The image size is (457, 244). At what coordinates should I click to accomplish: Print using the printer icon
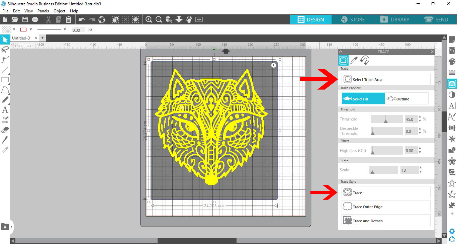(35, 19)
